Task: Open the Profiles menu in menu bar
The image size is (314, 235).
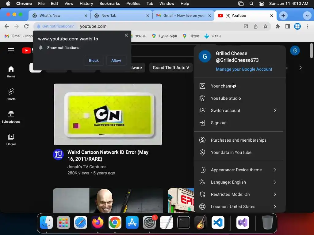Action: tap(133, 3)
